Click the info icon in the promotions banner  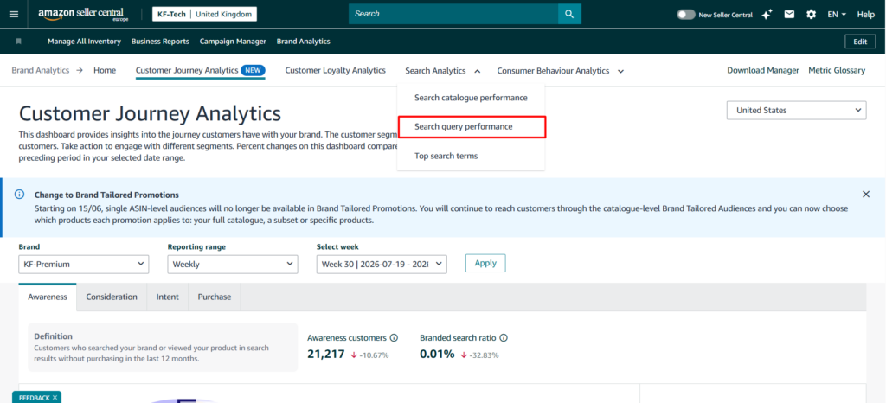pyautogui.click(x=19, y=195)
